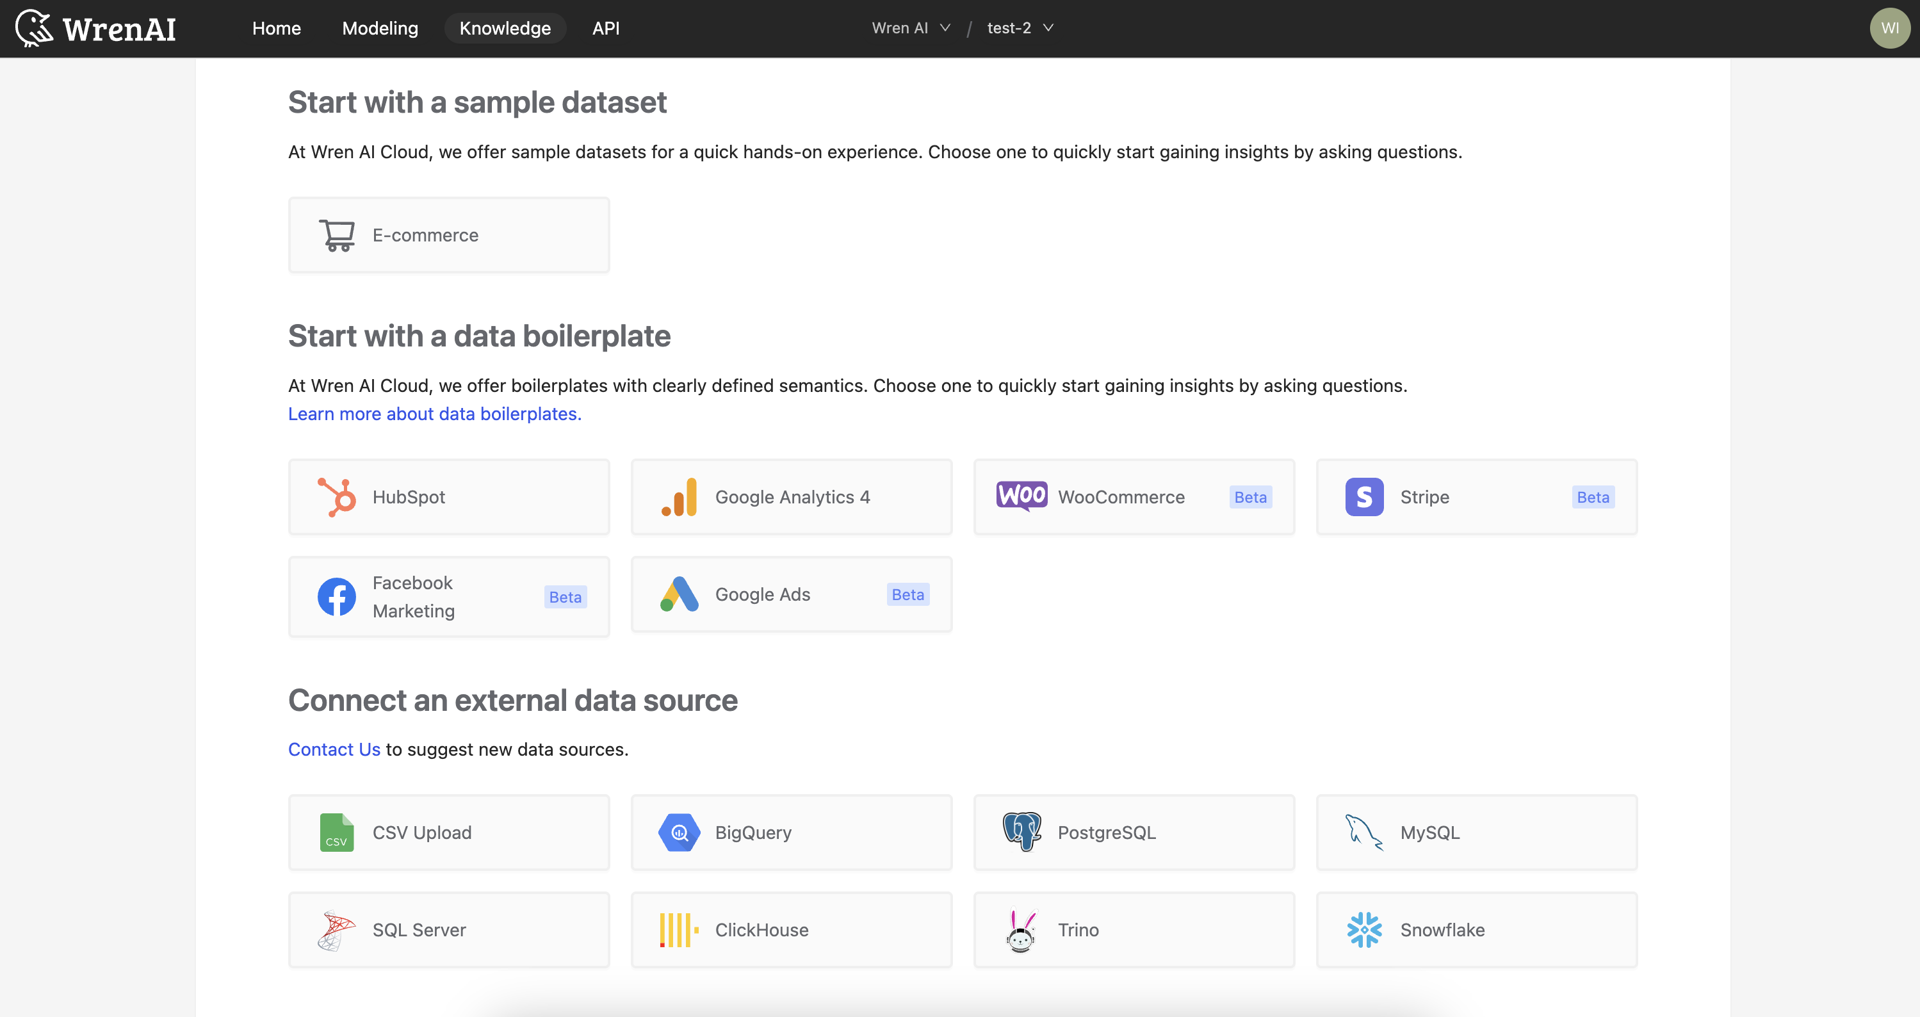Click the Google Analytics 4 bar icon
This screenshot has height=1017, width=1920.
(x=679, y=498)
